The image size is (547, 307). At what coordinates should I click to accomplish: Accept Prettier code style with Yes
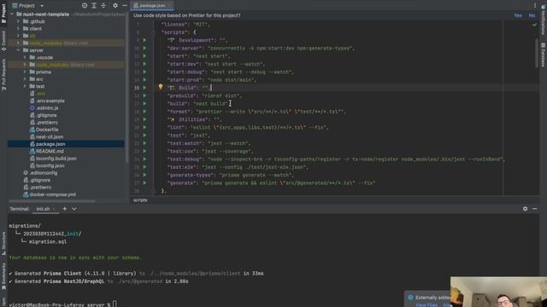click(518, 15)
